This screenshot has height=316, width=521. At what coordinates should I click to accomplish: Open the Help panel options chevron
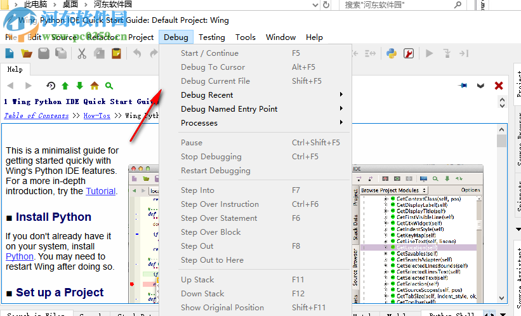(480, 86)
